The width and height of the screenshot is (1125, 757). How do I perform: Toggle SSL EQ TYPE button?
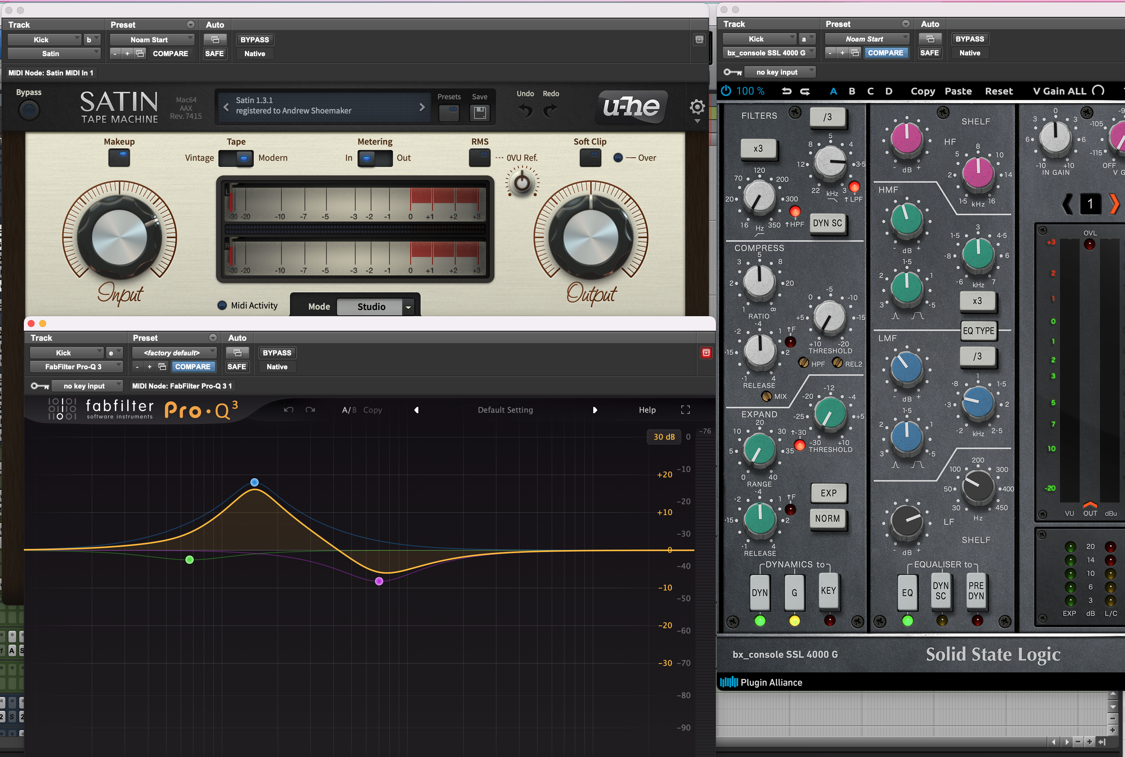click(979, 331)
